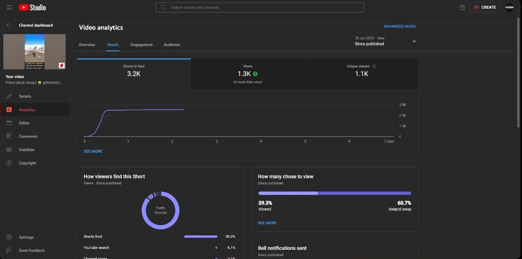Expand the Since published date range dropdown
The width and height of the screenshot is (522, 259).
pyautogui.click(x=414, y=42)
